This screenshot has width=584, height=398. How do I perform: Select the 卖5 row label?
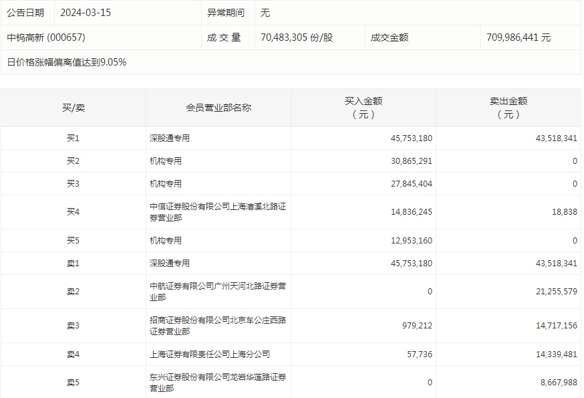[73, 383]
